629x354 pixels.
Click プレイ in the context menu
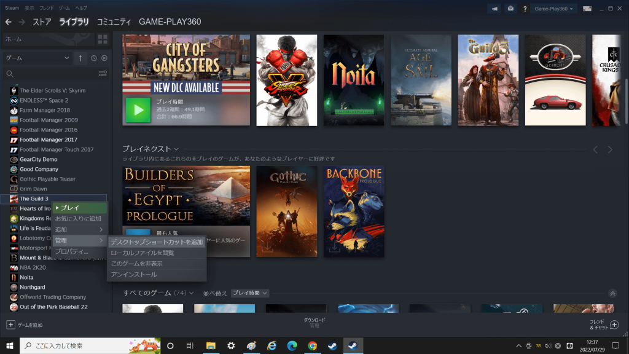click(79, 208)
